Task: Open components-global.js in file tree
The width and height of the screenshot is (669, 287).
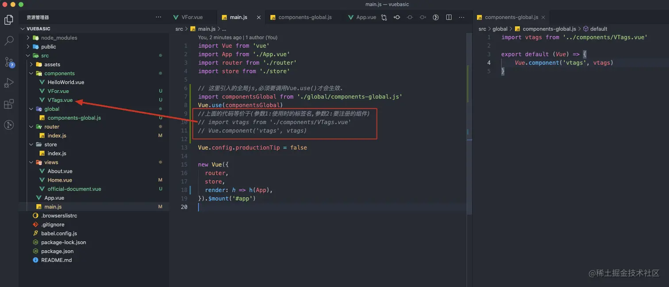Action: pyautogui.click(x=74, y=118)
